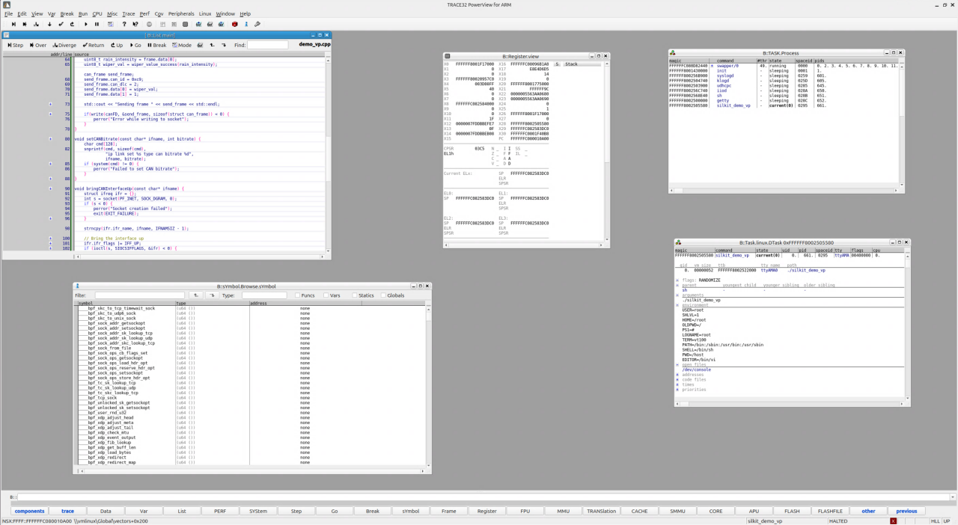Expand the addresses section in DTask window
This screenshot has width=958, height=525.
[x=677, y=375]
